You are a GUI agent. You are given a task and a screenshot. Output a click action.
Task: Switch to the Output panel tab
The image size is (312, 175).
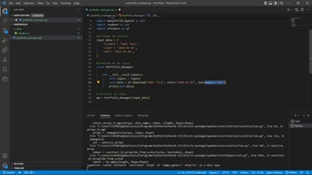tap(91, 116)
